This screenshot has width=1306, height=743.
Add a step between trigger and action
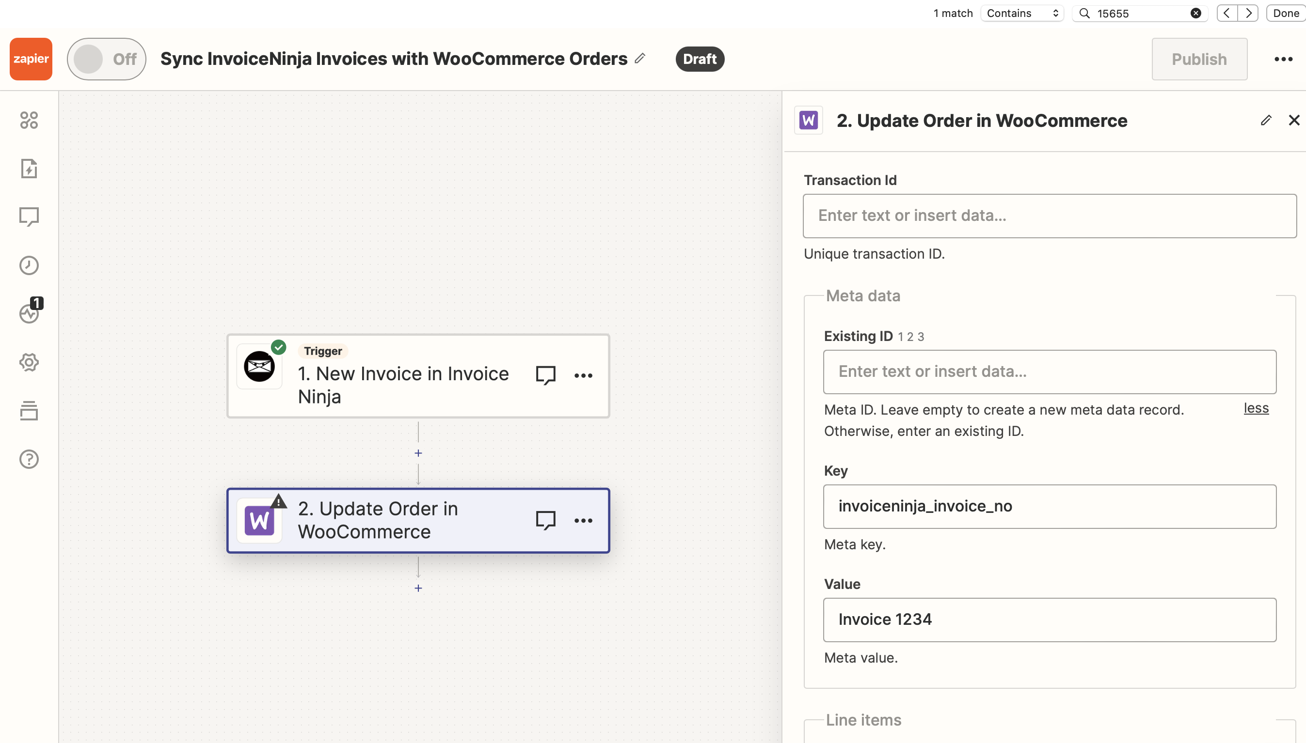(418, 453)
